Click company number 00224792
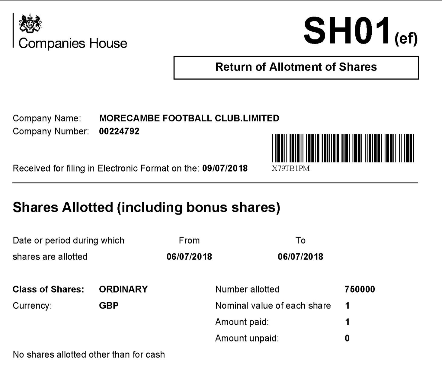The width and height of the screenshot is (442, 376). 119,131
